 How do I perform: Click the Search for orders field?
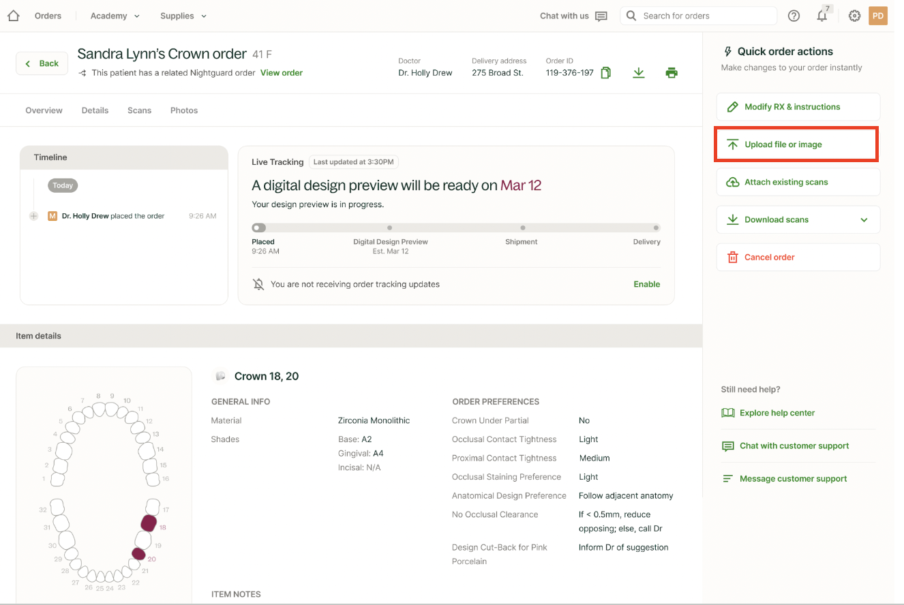tap(706, 16)
